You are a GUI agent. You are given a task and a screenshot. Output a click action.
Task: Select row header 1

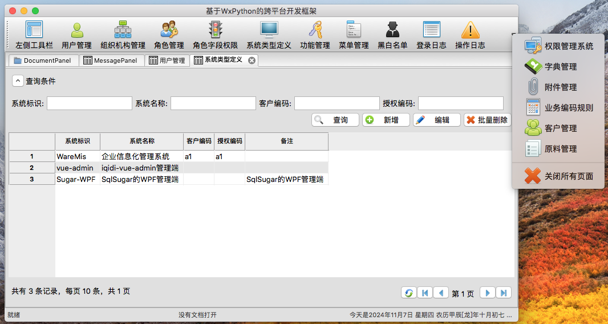coord(32,156)
